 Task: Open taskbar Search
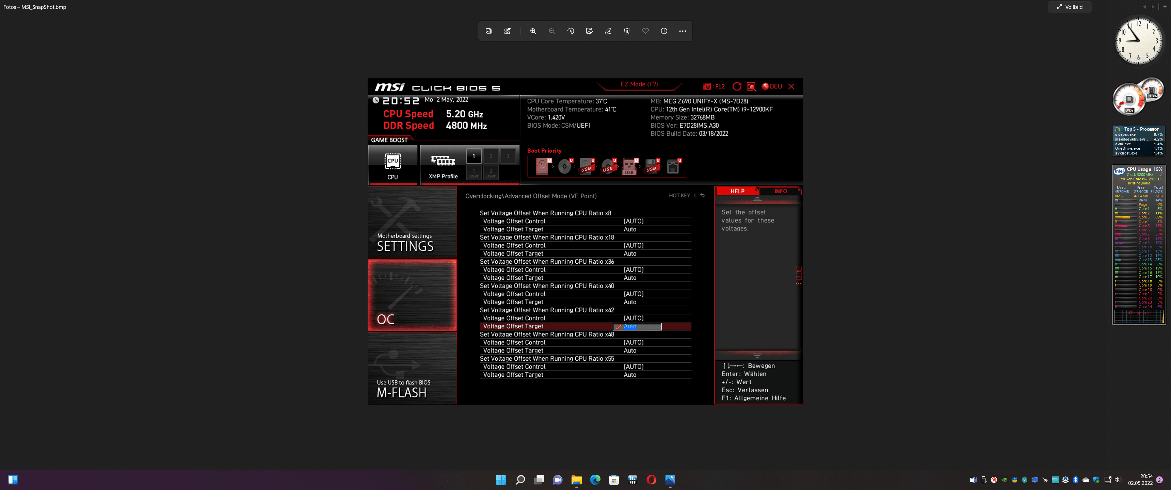tap(520, 479)
